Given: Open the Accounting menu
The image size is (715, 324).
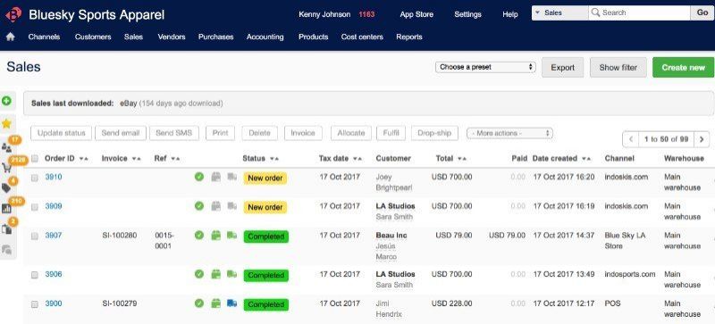Looking at the screenshot, I should point(265,37).
